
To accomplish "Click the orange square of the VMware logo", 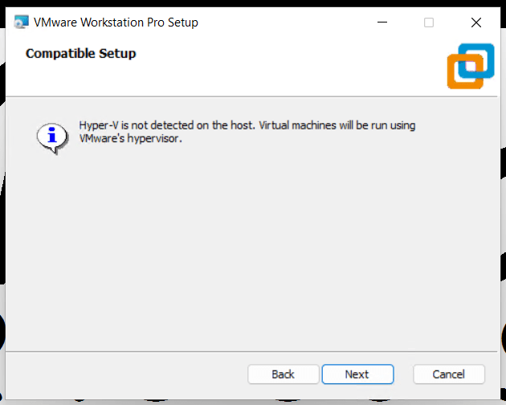I will 459,77.
